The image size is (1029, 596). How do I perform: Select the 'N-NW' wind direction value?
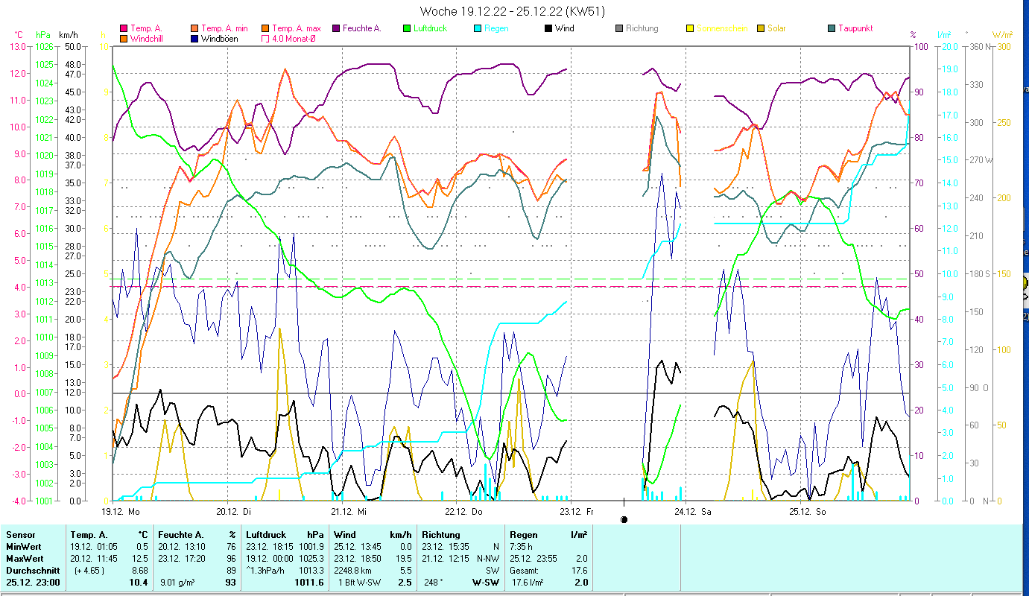[x=487, y=558]
